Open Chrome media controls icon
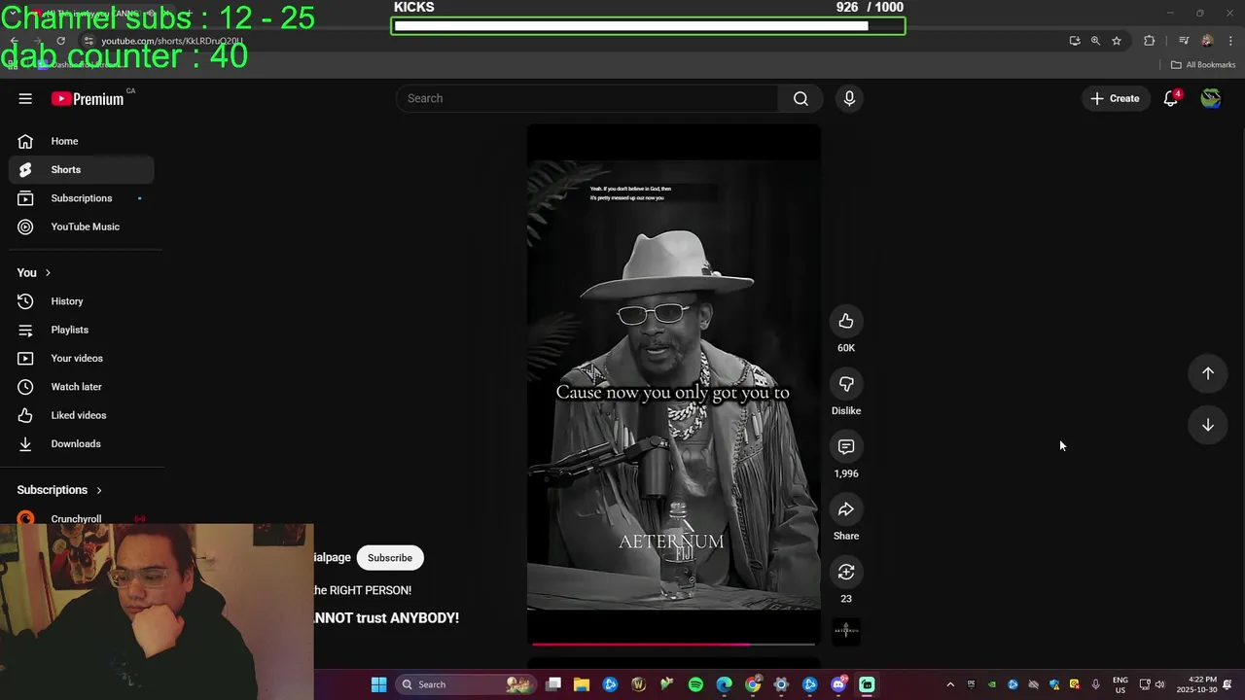 pyautogui.click(x=1184, y=41)
